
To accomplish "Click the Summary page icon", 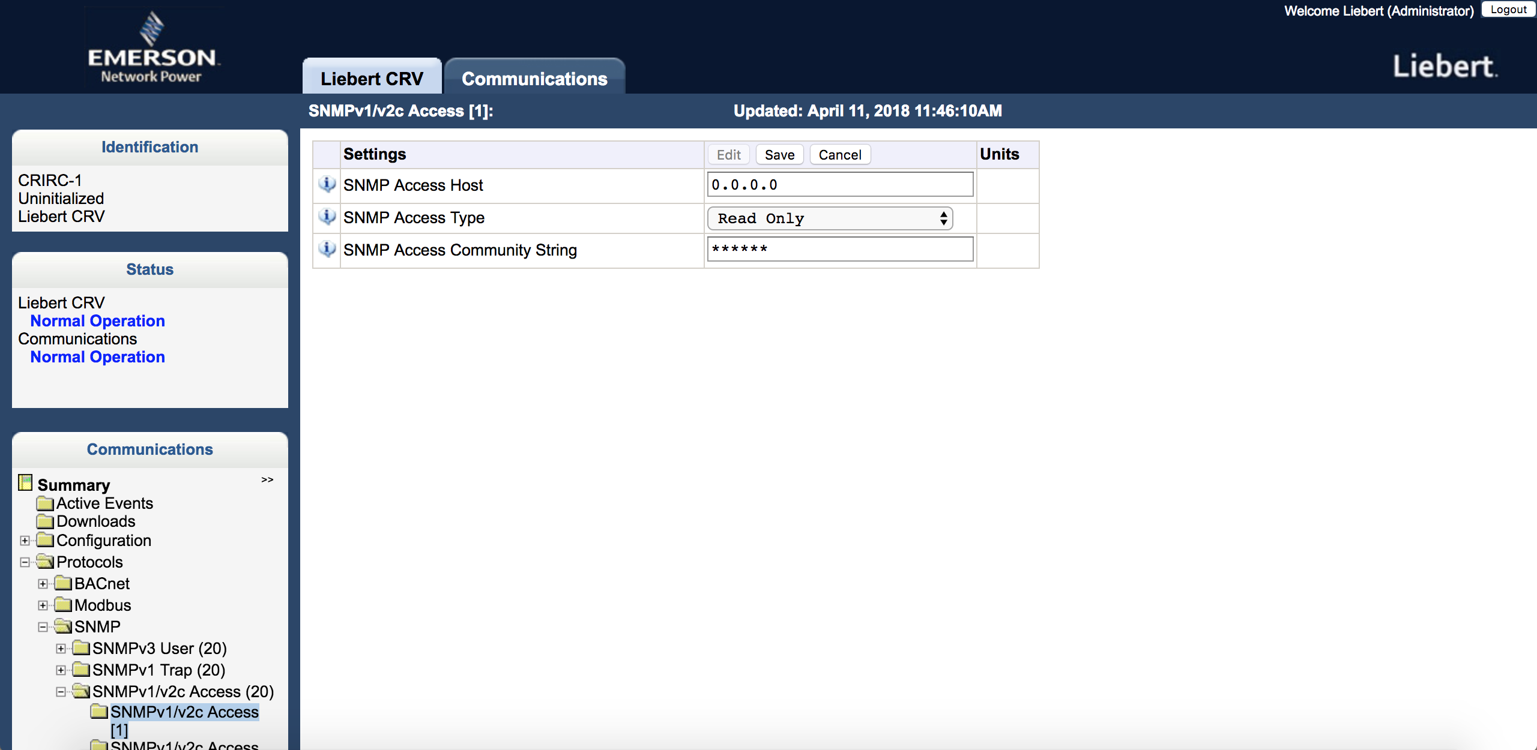I will pyautogui.click(x=25, y=482).
